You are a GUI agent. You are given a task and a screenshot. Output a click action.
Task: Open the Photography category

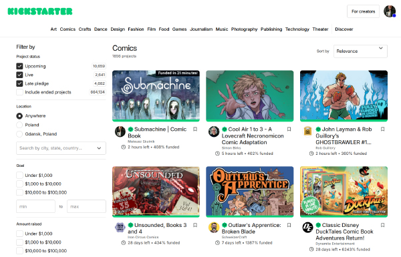click(x=244, y=29)
